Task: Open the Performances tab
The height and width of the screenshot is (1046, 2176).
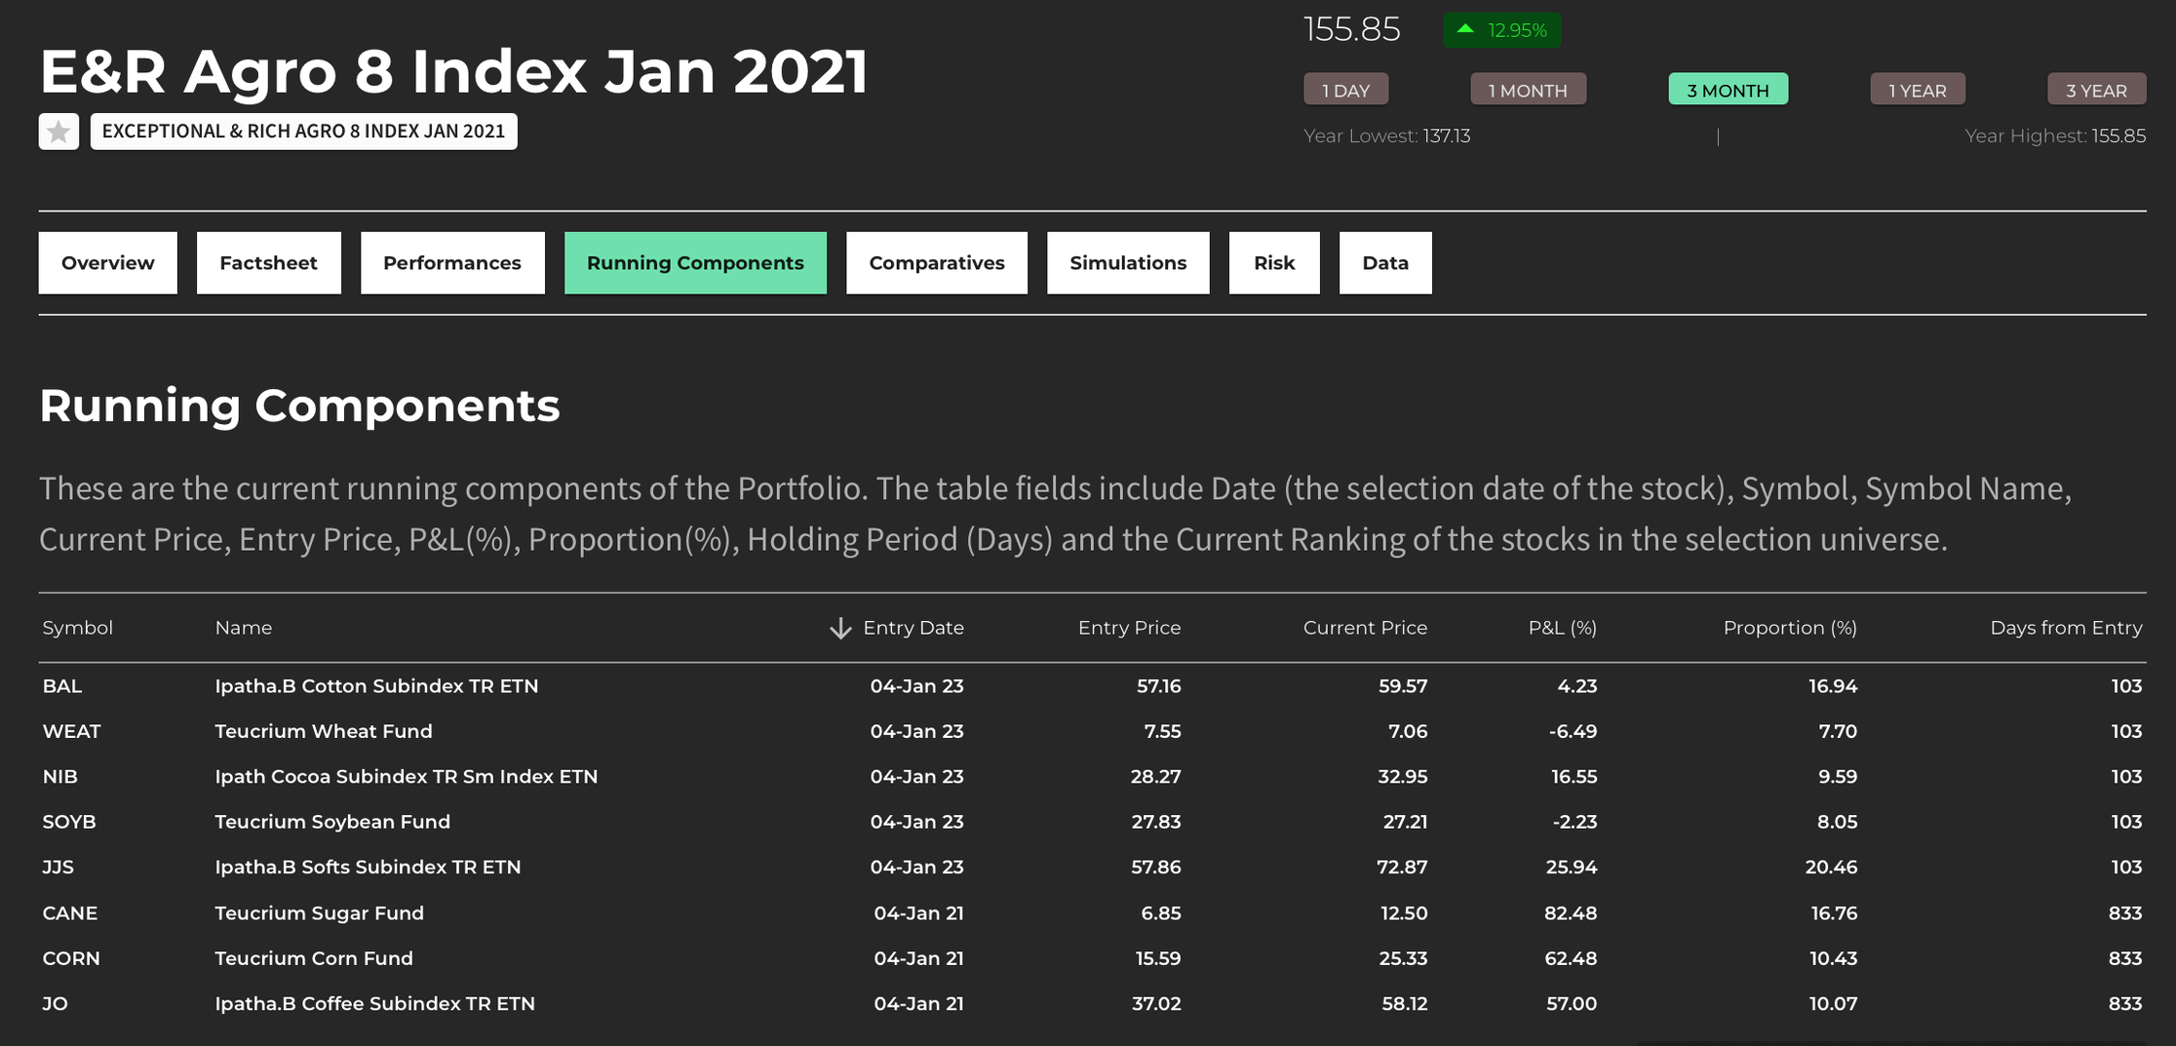Action: coord(452,263)
